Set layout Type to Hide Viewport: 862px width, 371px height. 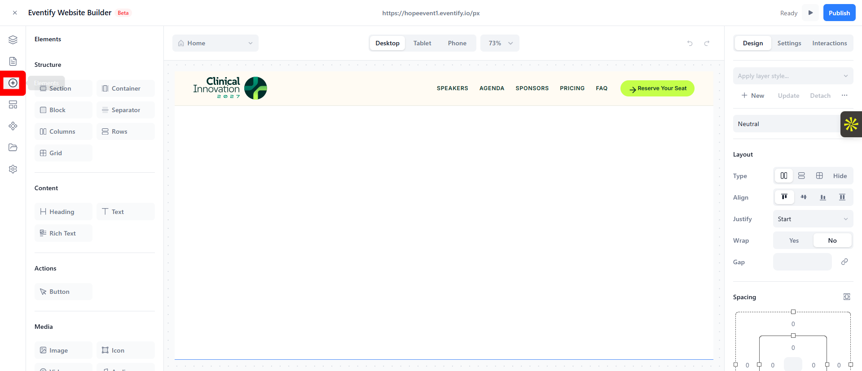(x=840, y=176)
